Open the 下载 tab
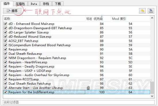 [x=58, y=4]
